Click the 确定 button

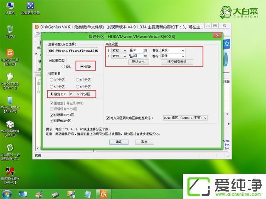(x=118, y=142)
